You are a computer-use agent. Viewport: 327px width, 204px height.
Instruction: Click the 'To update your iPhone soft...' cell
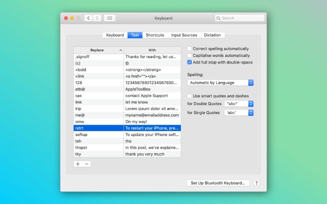[x=152, y=135]
